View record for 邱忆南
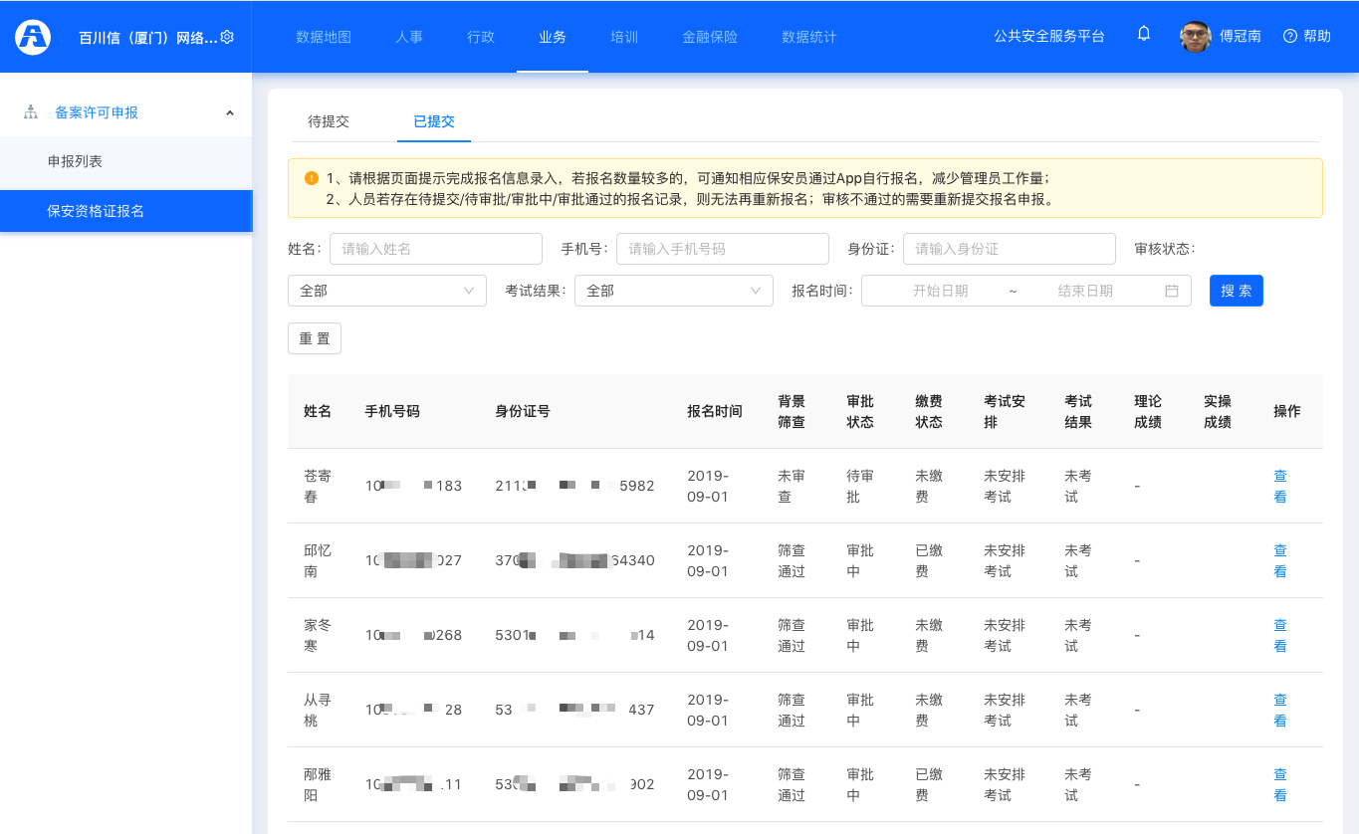Screen dimensions: 1359x834 click(x=1280, y=560)
